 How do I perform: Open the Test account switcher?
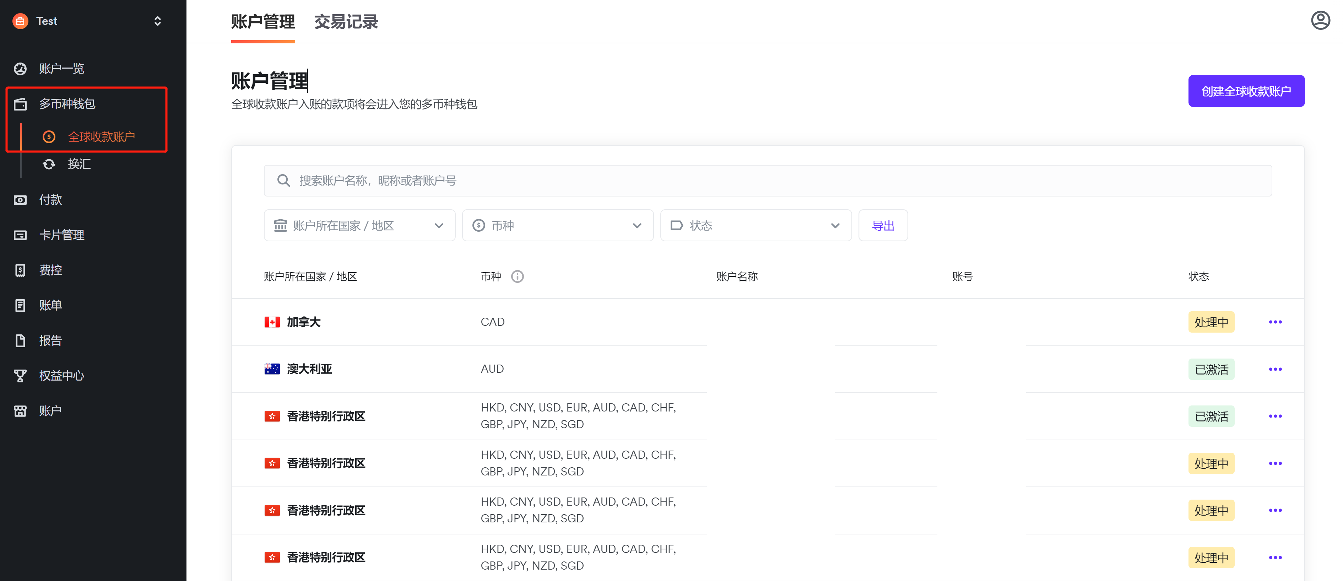pos(87,21)
